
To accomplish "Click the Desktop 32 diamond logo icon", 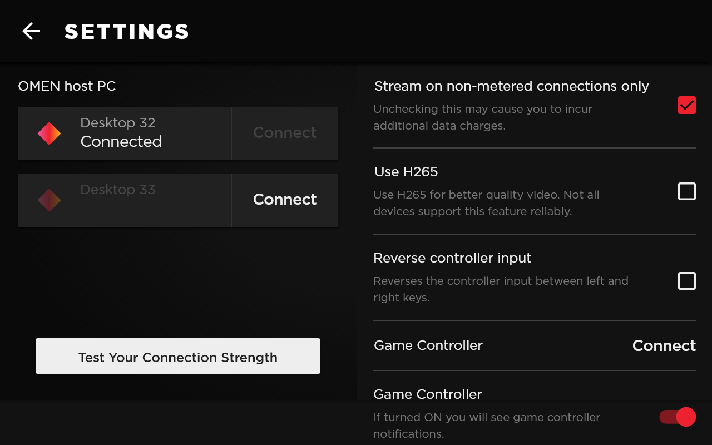I will 49,133.
